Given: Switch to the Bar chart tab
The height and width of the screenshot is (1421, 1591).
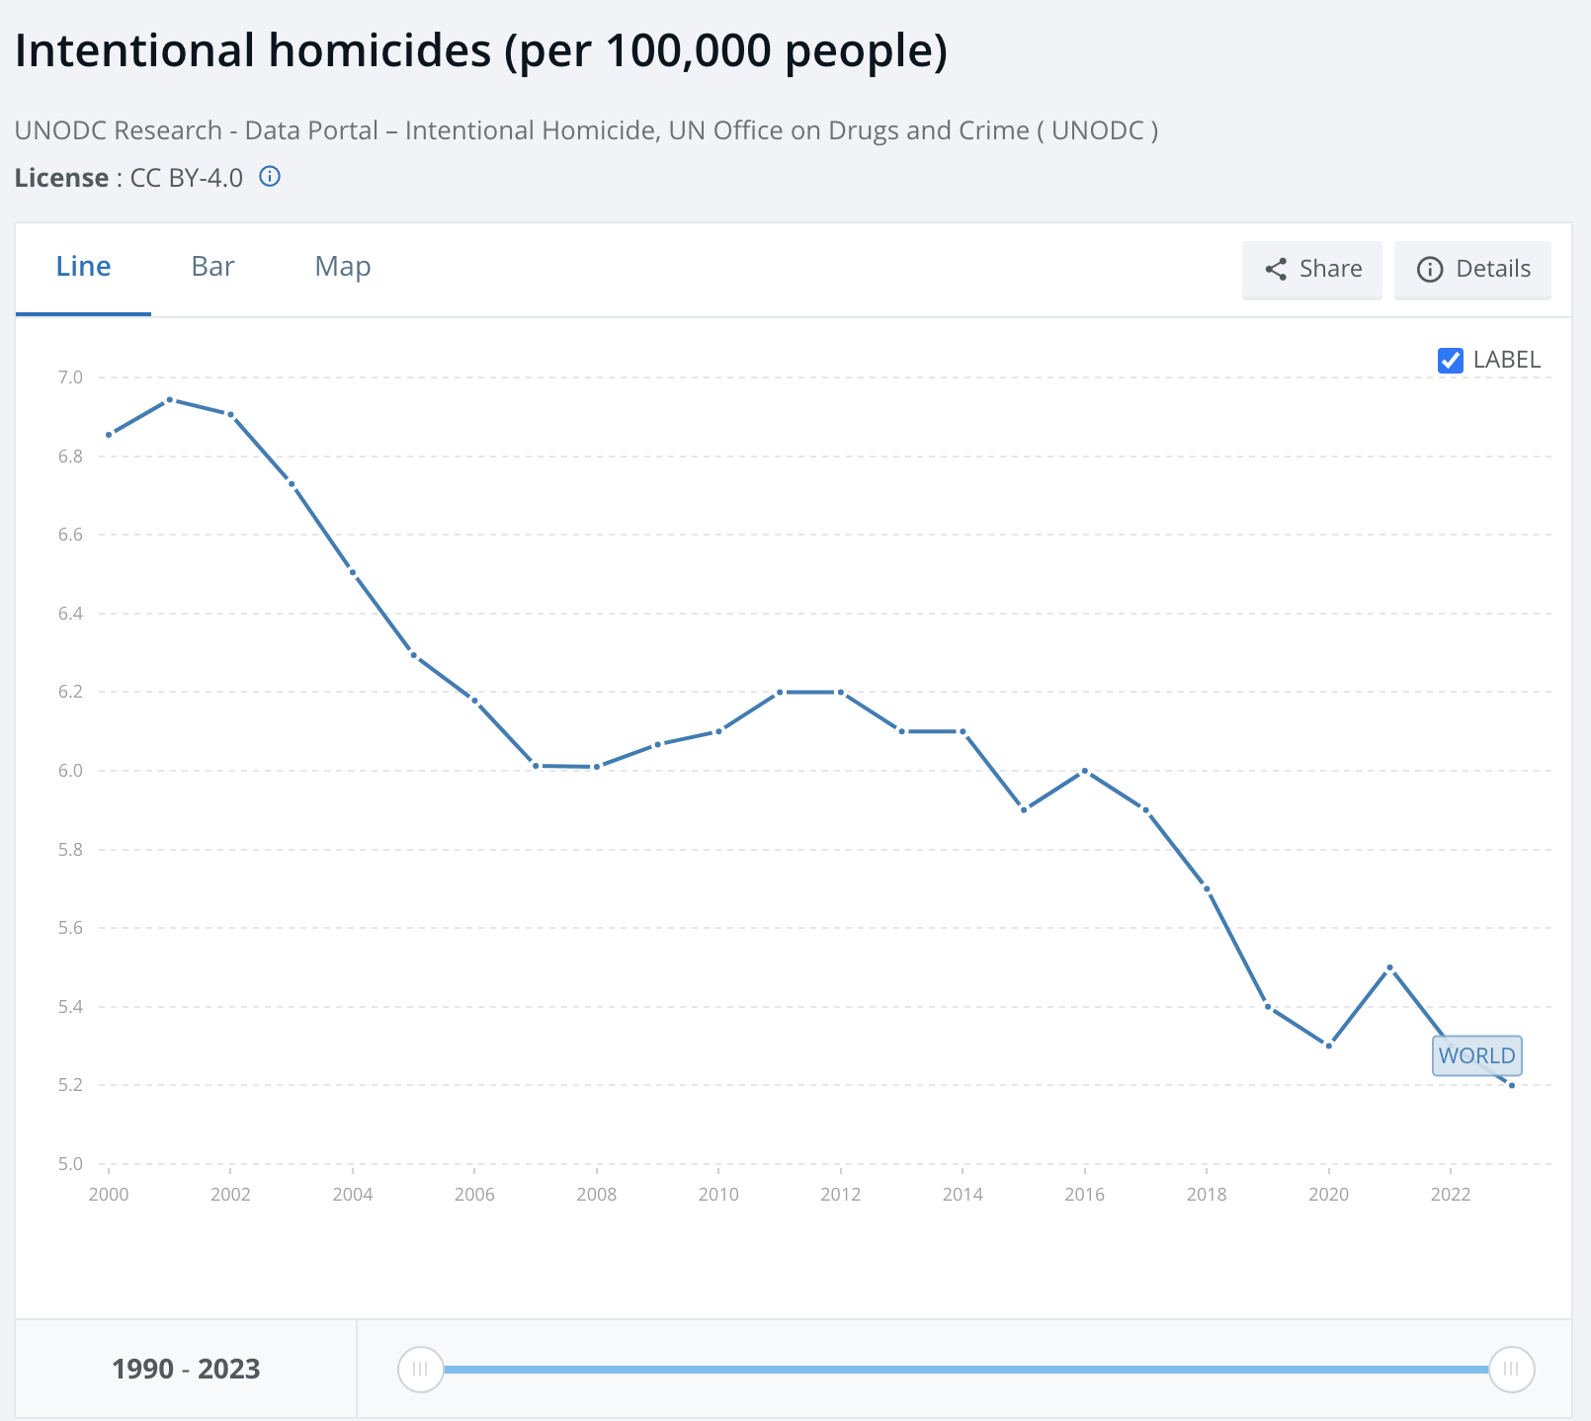Looking at the screenshot, I should pyautogui.click(x=212, y=267).
